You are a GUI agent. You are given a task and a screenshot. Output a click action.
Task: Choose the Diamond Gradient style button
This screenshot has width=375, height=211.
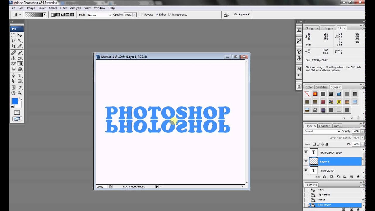tap(72, 15)
